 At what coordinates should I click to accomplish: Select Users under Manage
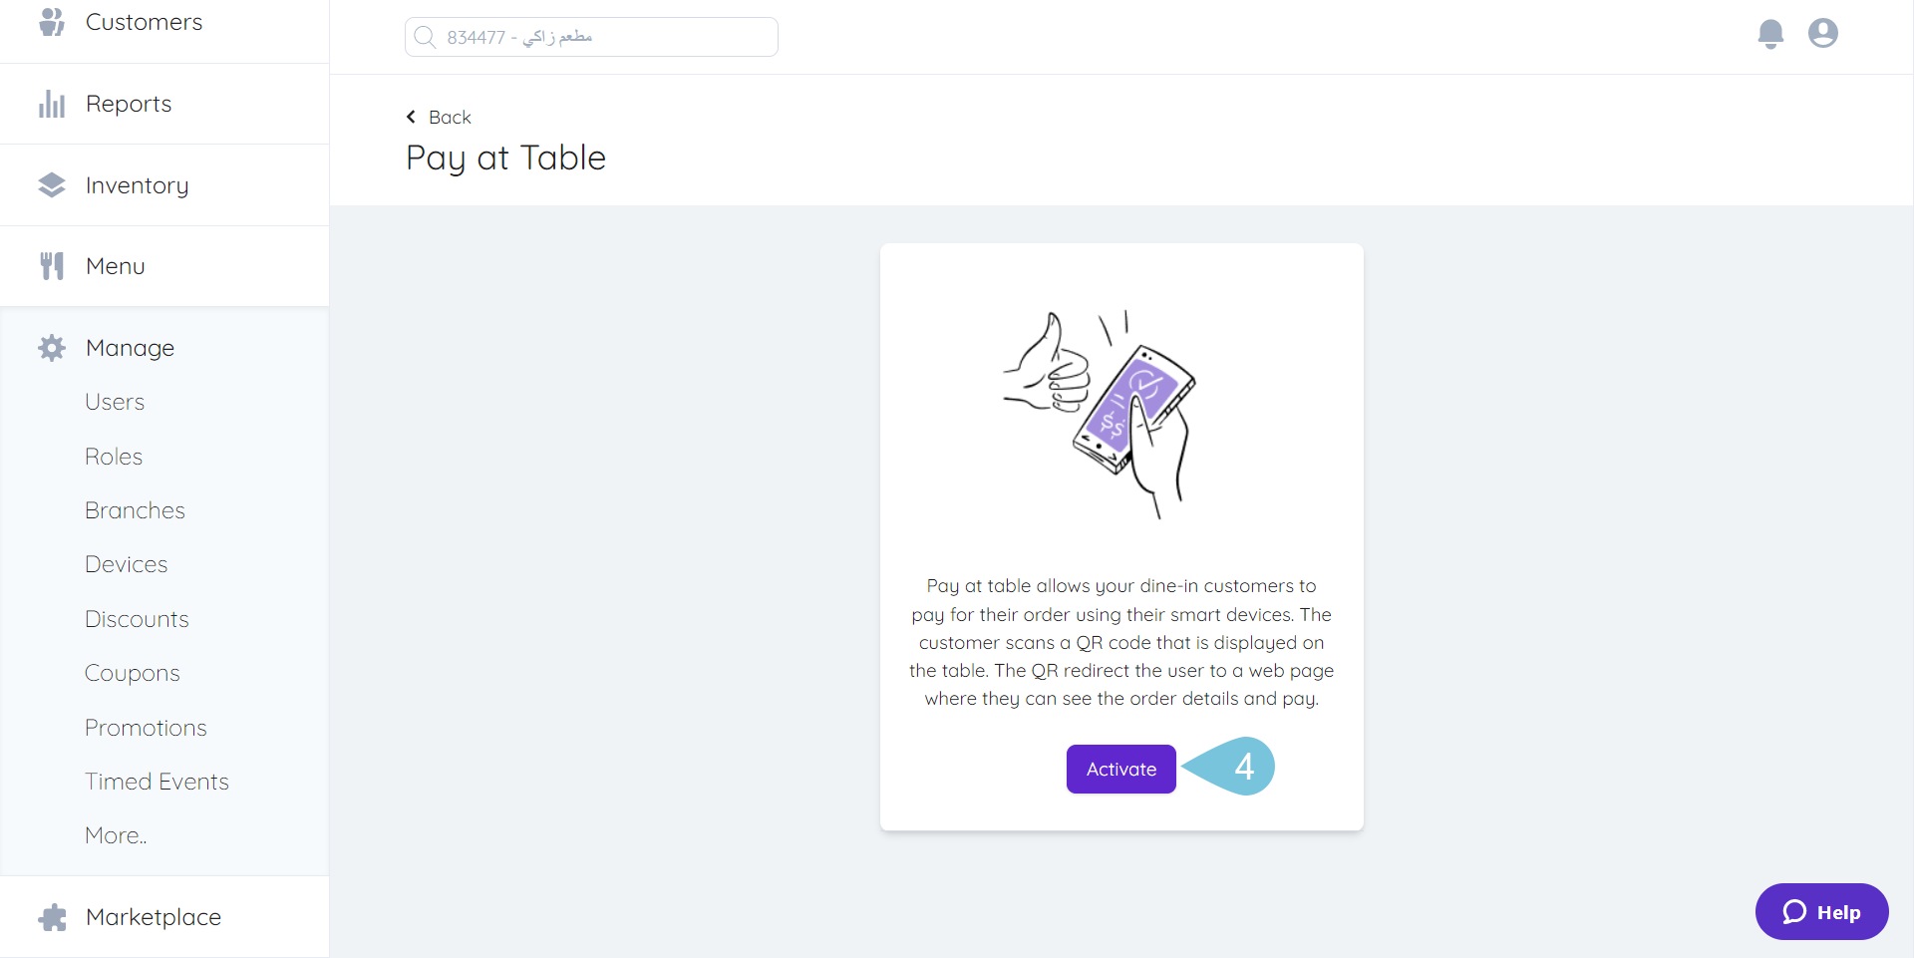[115, 402]
